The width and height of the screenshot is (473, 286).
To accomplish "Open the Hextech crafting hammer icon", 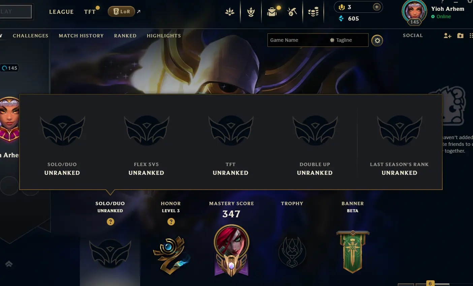I will (x=292, y=12).
